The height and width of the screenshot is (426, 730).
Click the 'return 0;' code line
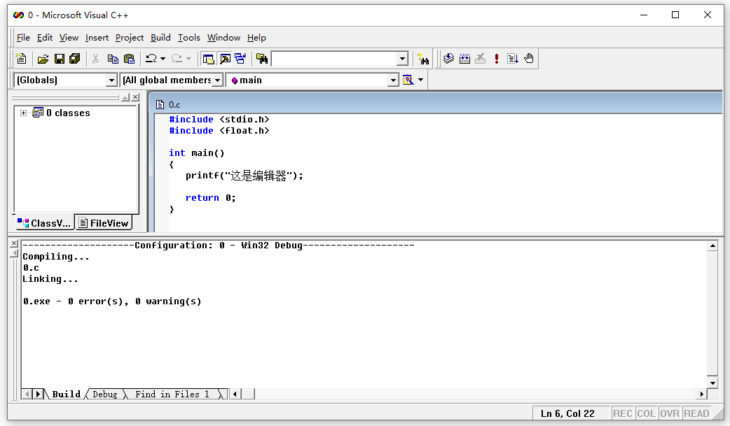[210, 198]
